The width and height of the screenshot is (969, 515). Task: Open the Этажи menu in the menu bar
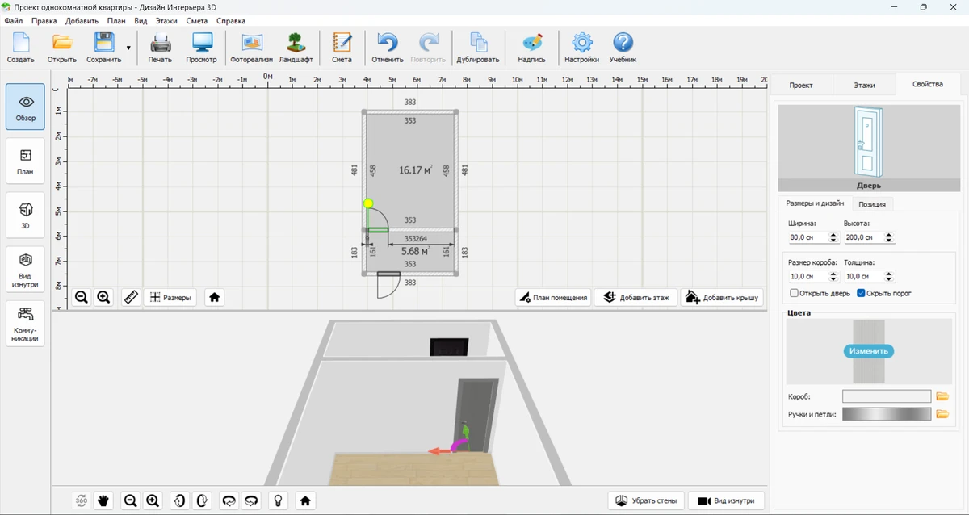point(166,20)
